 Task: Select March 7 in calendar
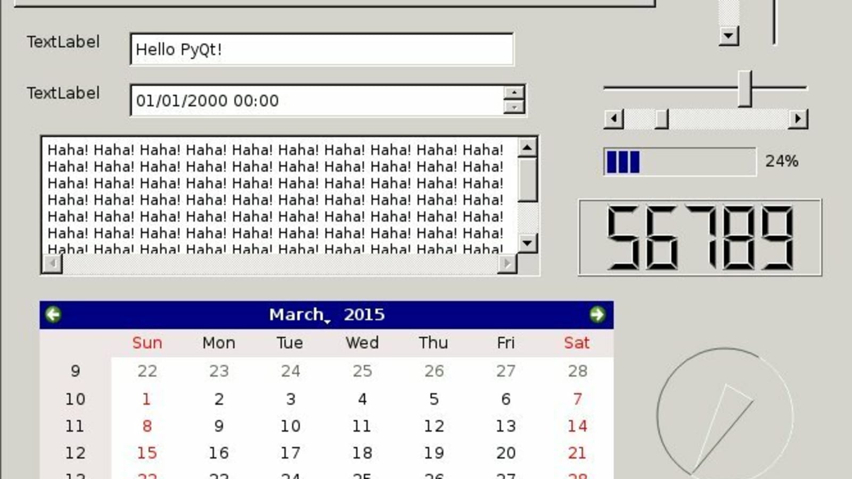point(577,399)
